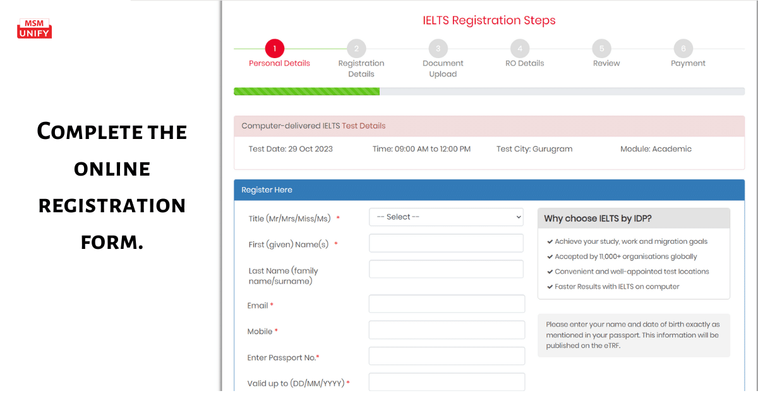Click the 'Computer-delivered IELTS Test Details' banner
The image size is (758, 398).
click(x=313, y=126)
